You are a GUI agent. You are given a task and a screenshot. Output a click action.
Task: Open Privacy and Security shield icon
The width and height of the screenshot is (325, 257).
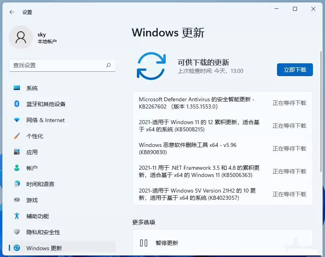16,232
